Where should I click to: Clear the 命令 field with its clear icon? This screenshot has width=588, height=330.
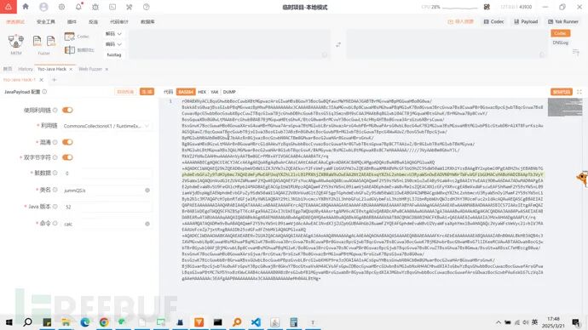click(147, 224)
